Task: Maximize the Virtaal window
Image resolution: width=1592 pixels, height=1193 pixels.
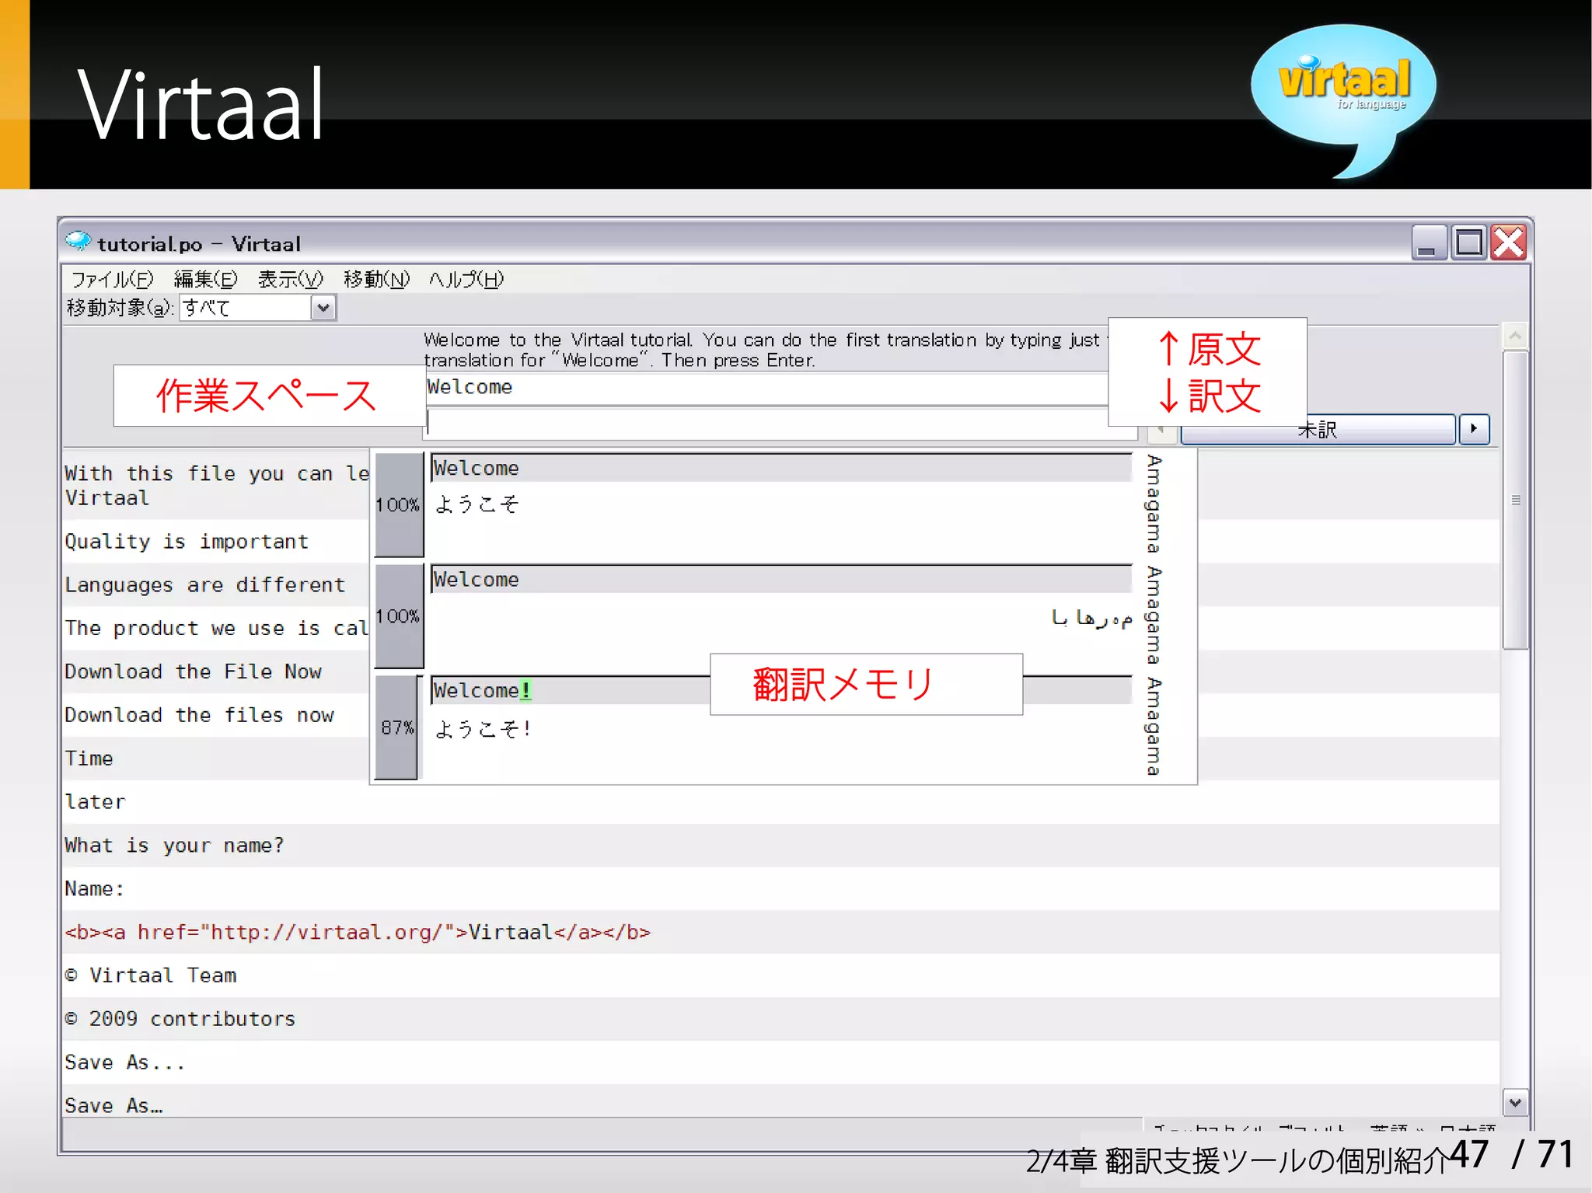Action: (x=1469, y=242)
